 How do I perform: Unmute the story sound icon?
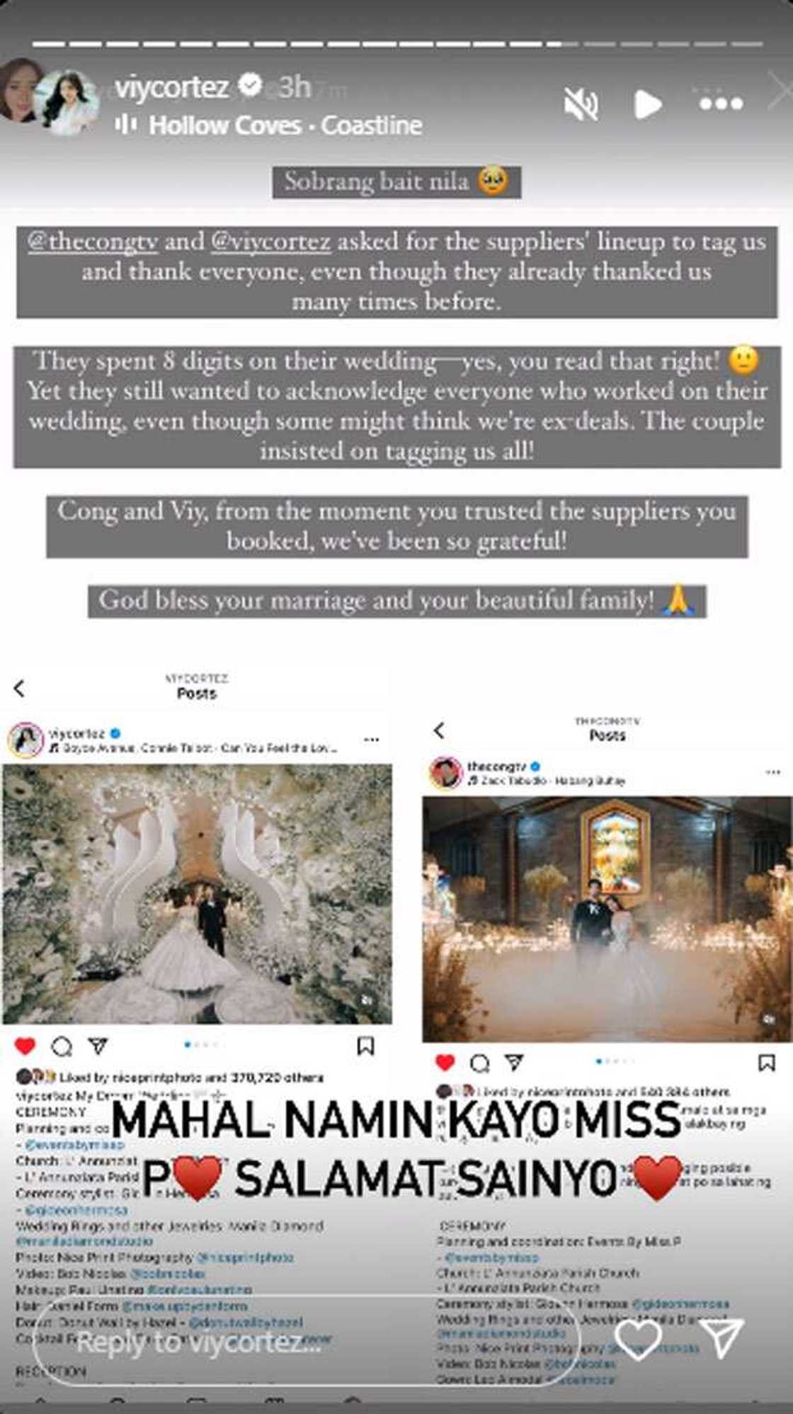(581, 104)
